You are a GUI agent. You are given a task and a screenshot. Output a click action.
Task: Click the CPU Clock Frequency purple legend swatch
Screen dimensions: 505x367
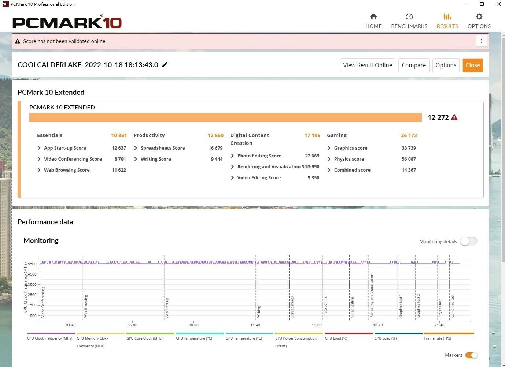pos(51,333)
